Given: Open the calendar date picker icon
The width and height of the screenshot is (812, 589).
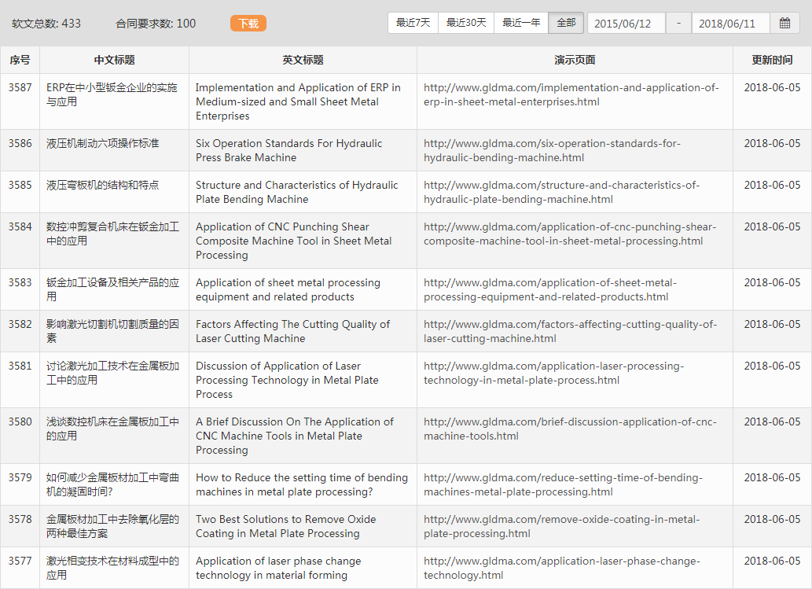Looking at the screenshot, I should pos(784,24).
